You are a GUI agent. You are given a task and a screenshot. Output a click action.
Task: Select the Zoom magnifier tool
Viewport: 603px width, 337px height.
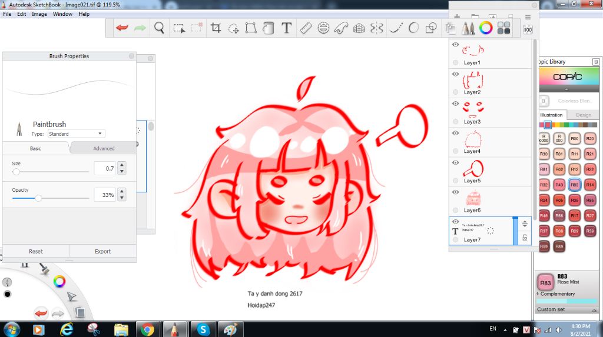click(x=159, y=28)
